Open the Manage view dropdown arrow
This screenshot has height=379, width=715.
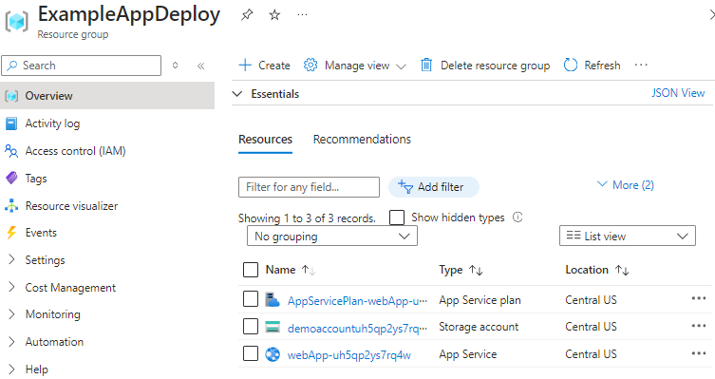tap(402, 66)
